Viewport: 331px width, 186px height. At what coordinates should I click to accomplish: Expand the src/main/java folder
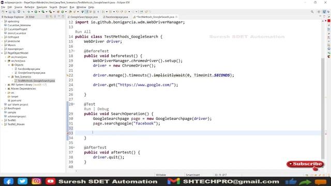6,57
